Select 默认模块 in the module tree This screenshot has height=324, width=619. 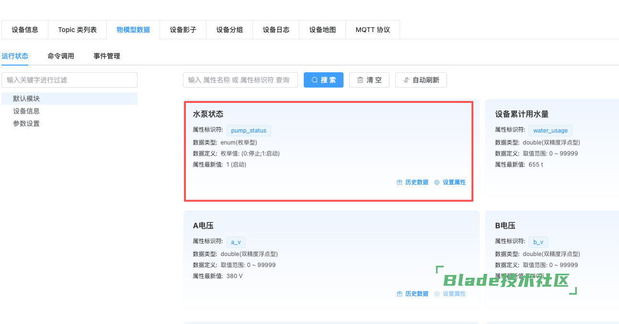pyautogui.click(x=26, y=99)
